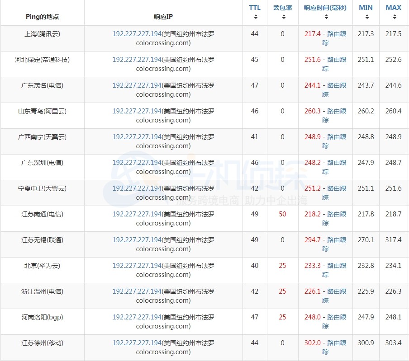This screenshot has width=409, height=361.
Task: Open IP link in 北京(华为云) row
Action: [x=137, y=266]
